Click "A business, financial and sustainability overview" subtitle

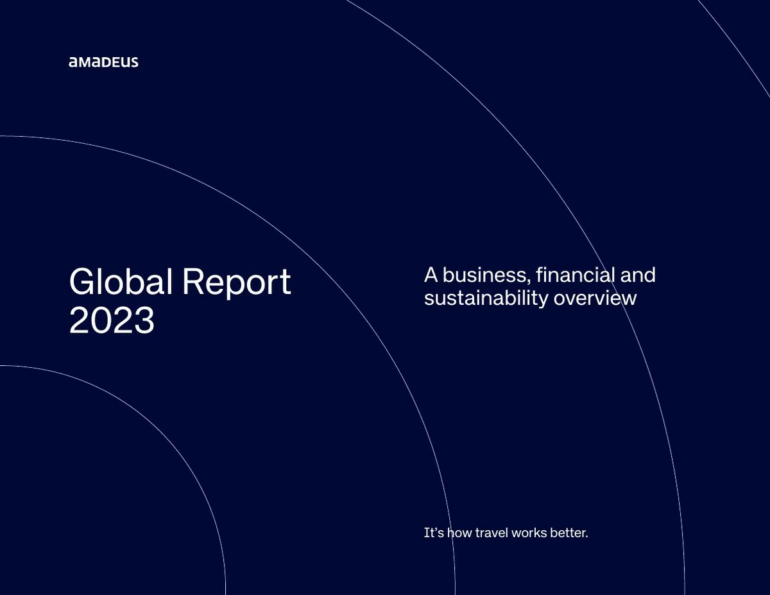point(540,286)
